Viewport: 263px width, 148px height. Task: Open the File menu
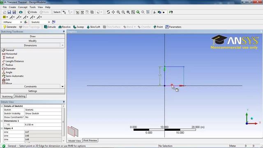tap(5, 7)
